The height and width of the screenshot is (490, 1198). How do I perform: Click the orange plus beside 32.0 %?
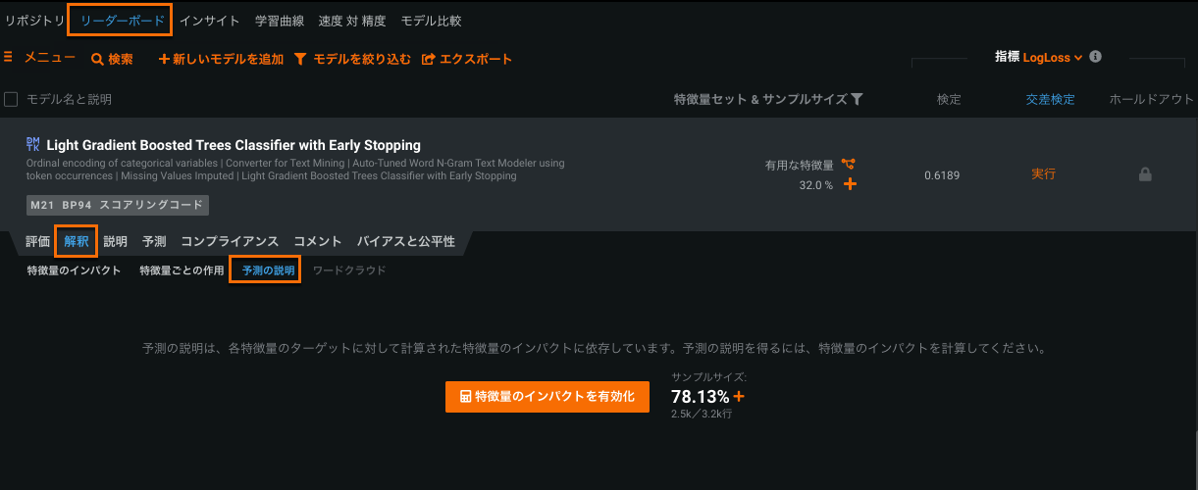point(850,184)
